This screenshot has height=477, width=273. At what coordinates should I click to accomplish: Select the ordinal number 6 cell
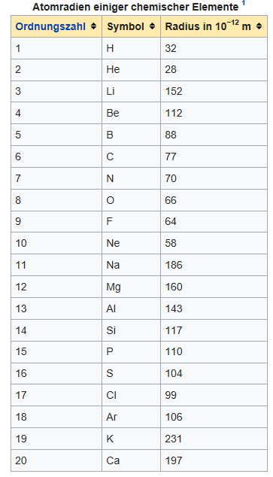pyautogui.click(x=56, y=156)
